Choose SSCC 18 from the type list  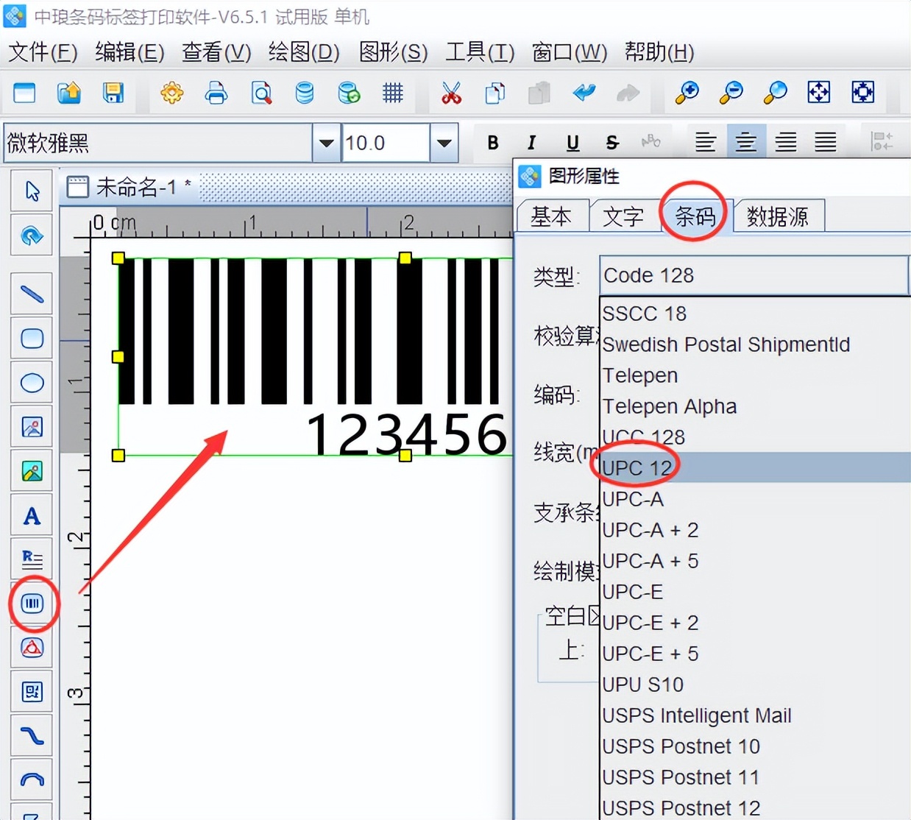point(756,314)
